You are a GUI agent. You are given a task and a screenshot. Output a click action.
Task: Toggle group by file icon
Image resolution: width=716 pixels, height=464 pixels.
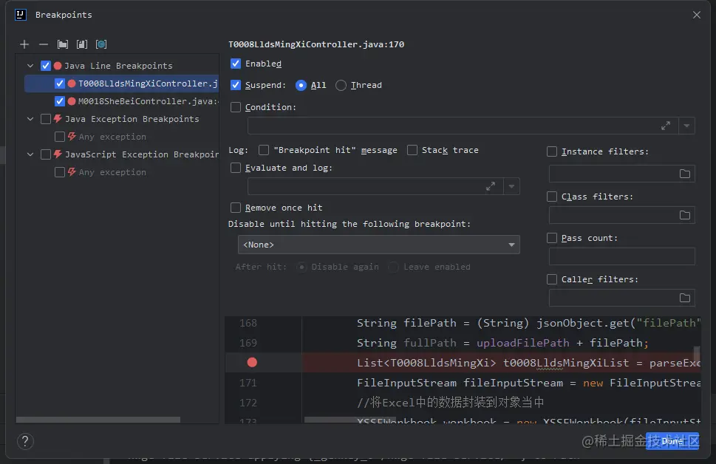(x=82, y=45)
